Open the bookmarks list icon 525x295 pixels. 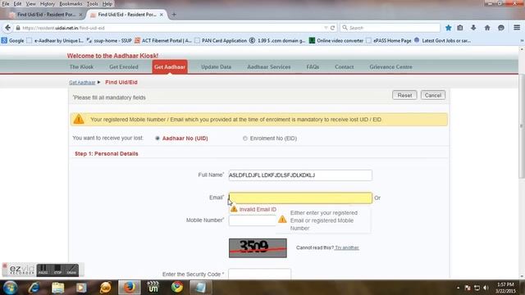460,28
